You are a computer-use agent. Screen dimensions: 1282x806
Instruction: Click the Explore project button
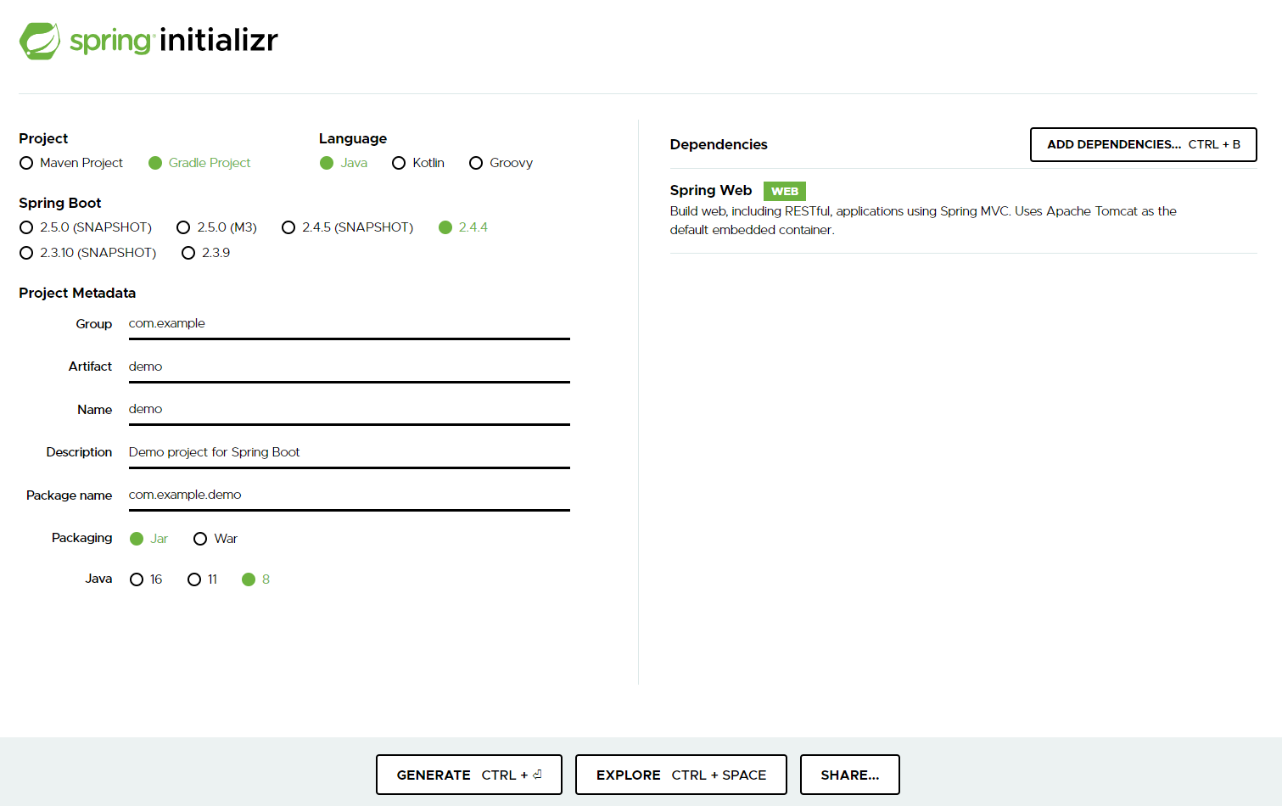[x=681, y=775]
